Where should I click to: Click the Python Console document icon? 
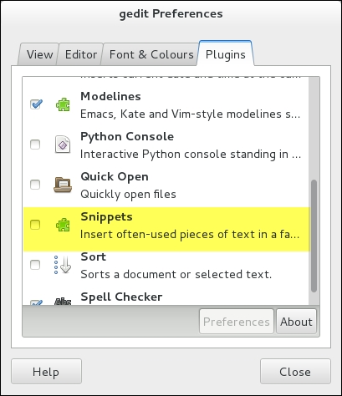click(x=63, y=145)
